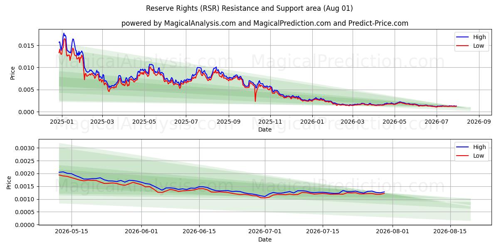This screenshot has height=249, width=499.
Task: Click the '2026-05' date label on top chart
Action: 395,122
